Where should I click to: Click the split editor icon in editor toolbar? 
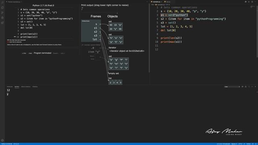(x=252, y=2)
